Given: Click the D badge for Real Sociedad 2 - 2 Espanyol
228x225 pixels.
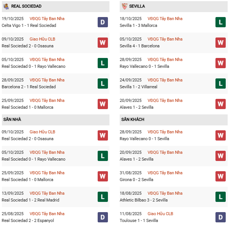Looking at the screenshot, I should 103,217.
